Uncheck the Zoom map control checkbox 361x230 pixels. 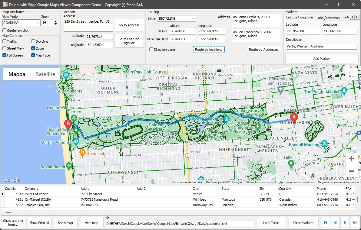coord(33,48)
